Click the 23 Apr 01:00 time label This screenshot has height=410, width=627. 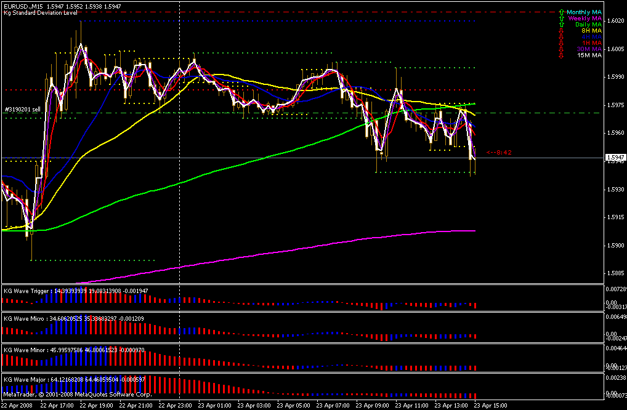[x=215, y=405]
